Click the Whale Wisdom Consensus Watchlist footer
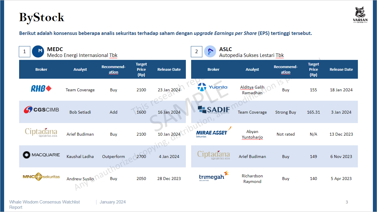The image size is (377, 212). pos(44,202)
